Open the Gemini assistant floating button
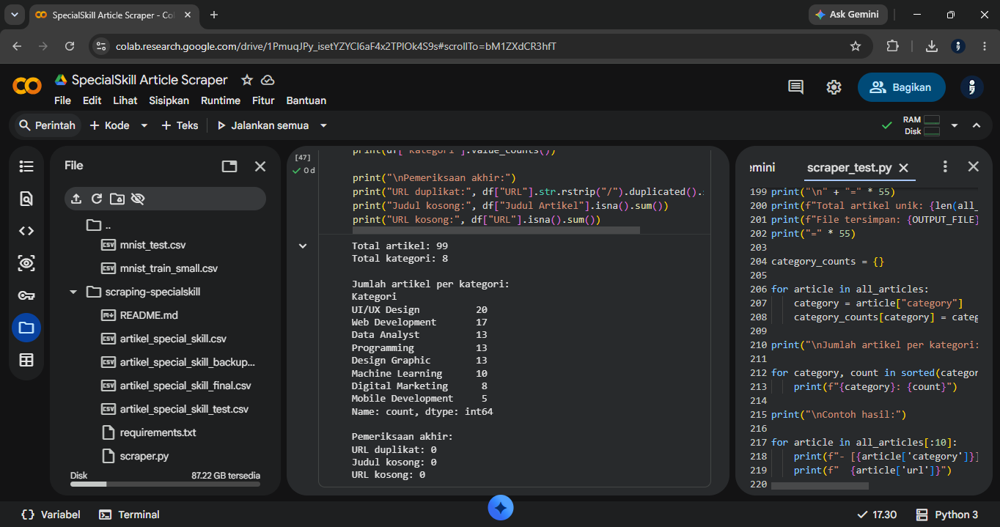Screen dimensions: 1000x527 [501, 507]
